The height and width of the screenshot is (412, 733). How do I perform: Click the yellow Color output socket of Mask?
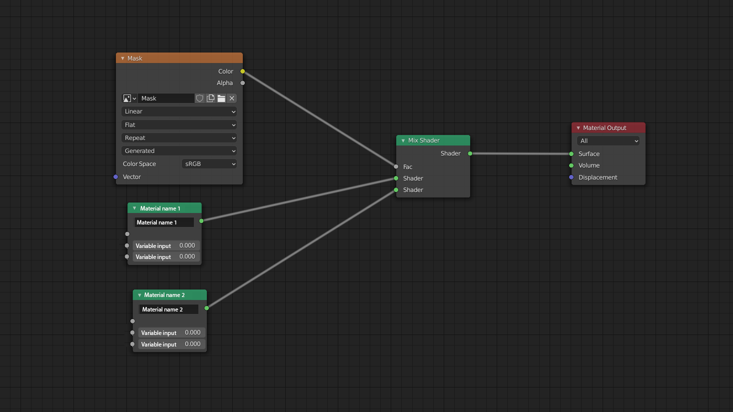pos(243,71)
